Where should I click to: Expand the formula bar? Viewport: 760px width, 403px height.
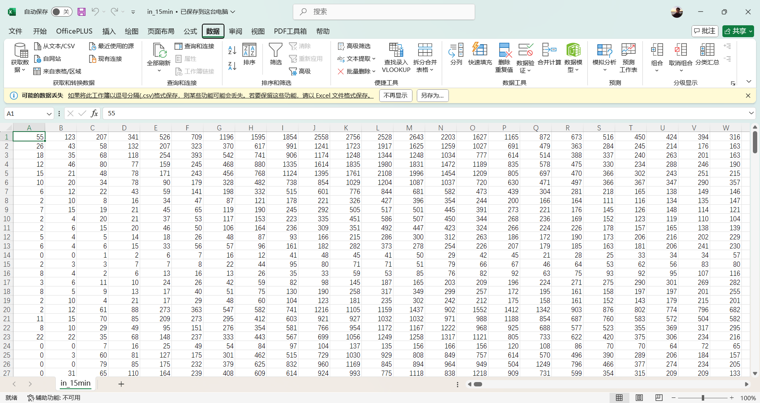pyautogui.click(x=751, y=113)
